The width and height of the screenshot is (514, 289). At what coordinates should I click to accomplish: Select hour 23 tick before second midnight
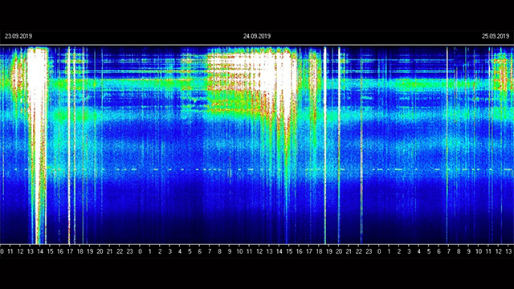(x=369, y=251)
